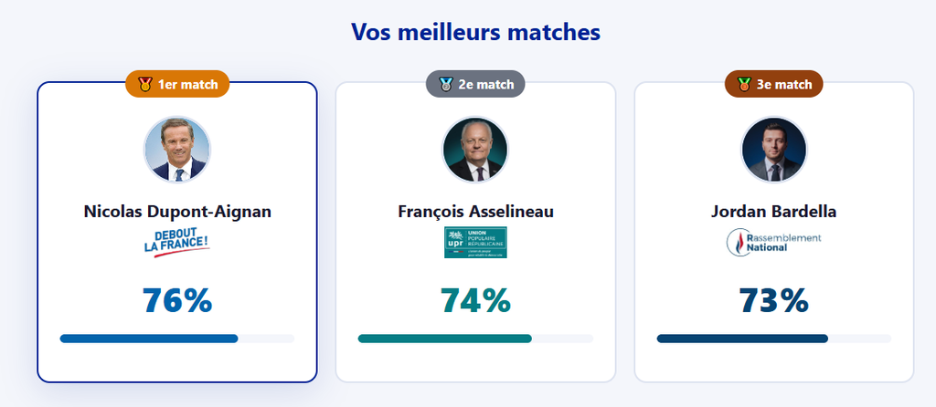The image size is (936, 407).
Task: Click the silver medal icon on 2e match
Action: (446, 85)
